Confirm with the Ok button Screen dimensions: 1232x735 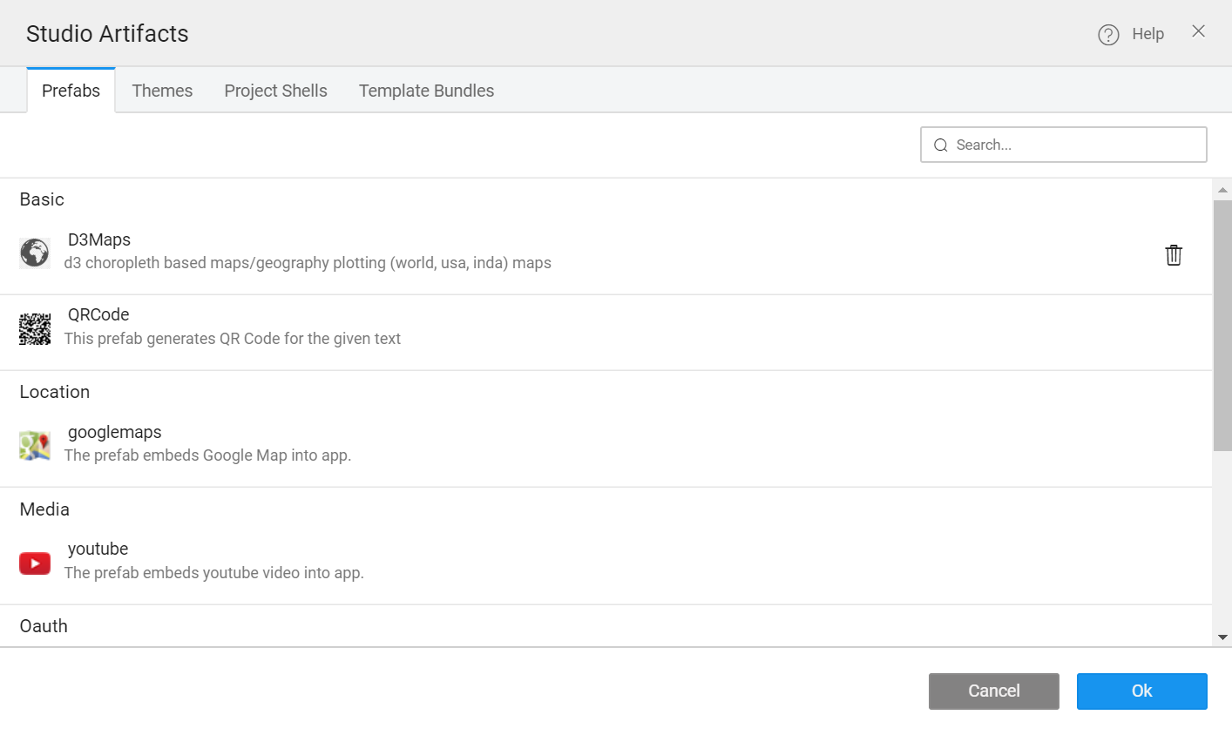(1141, 691)
